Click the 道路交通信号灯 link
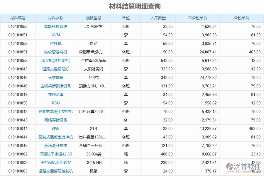 (55, 69)
